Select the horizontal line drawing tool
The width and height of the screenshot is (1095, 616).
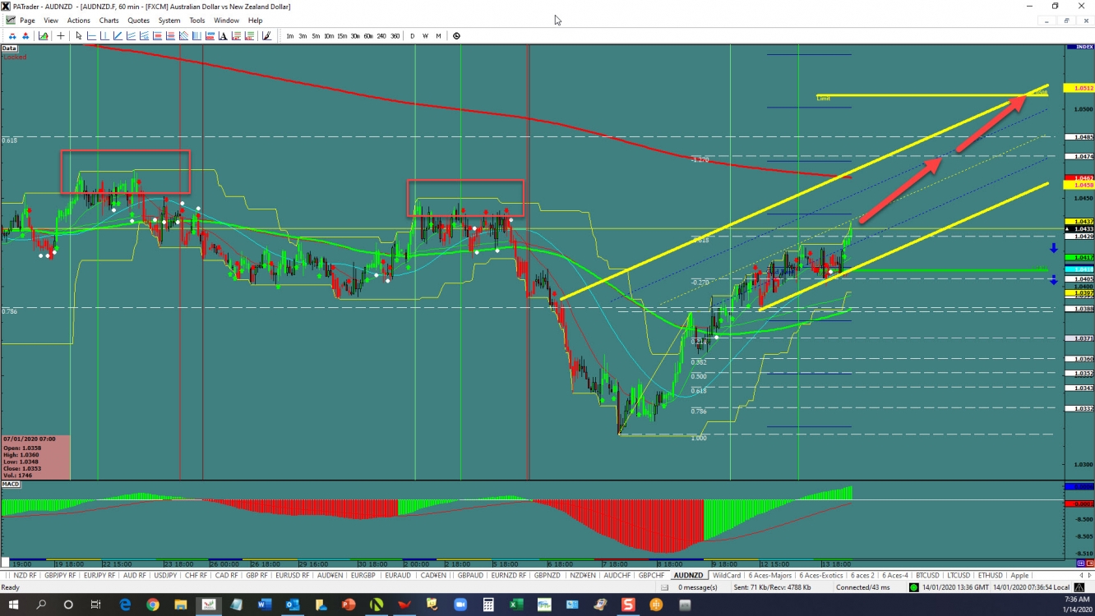pyautogui.click(x=92, y=36)
